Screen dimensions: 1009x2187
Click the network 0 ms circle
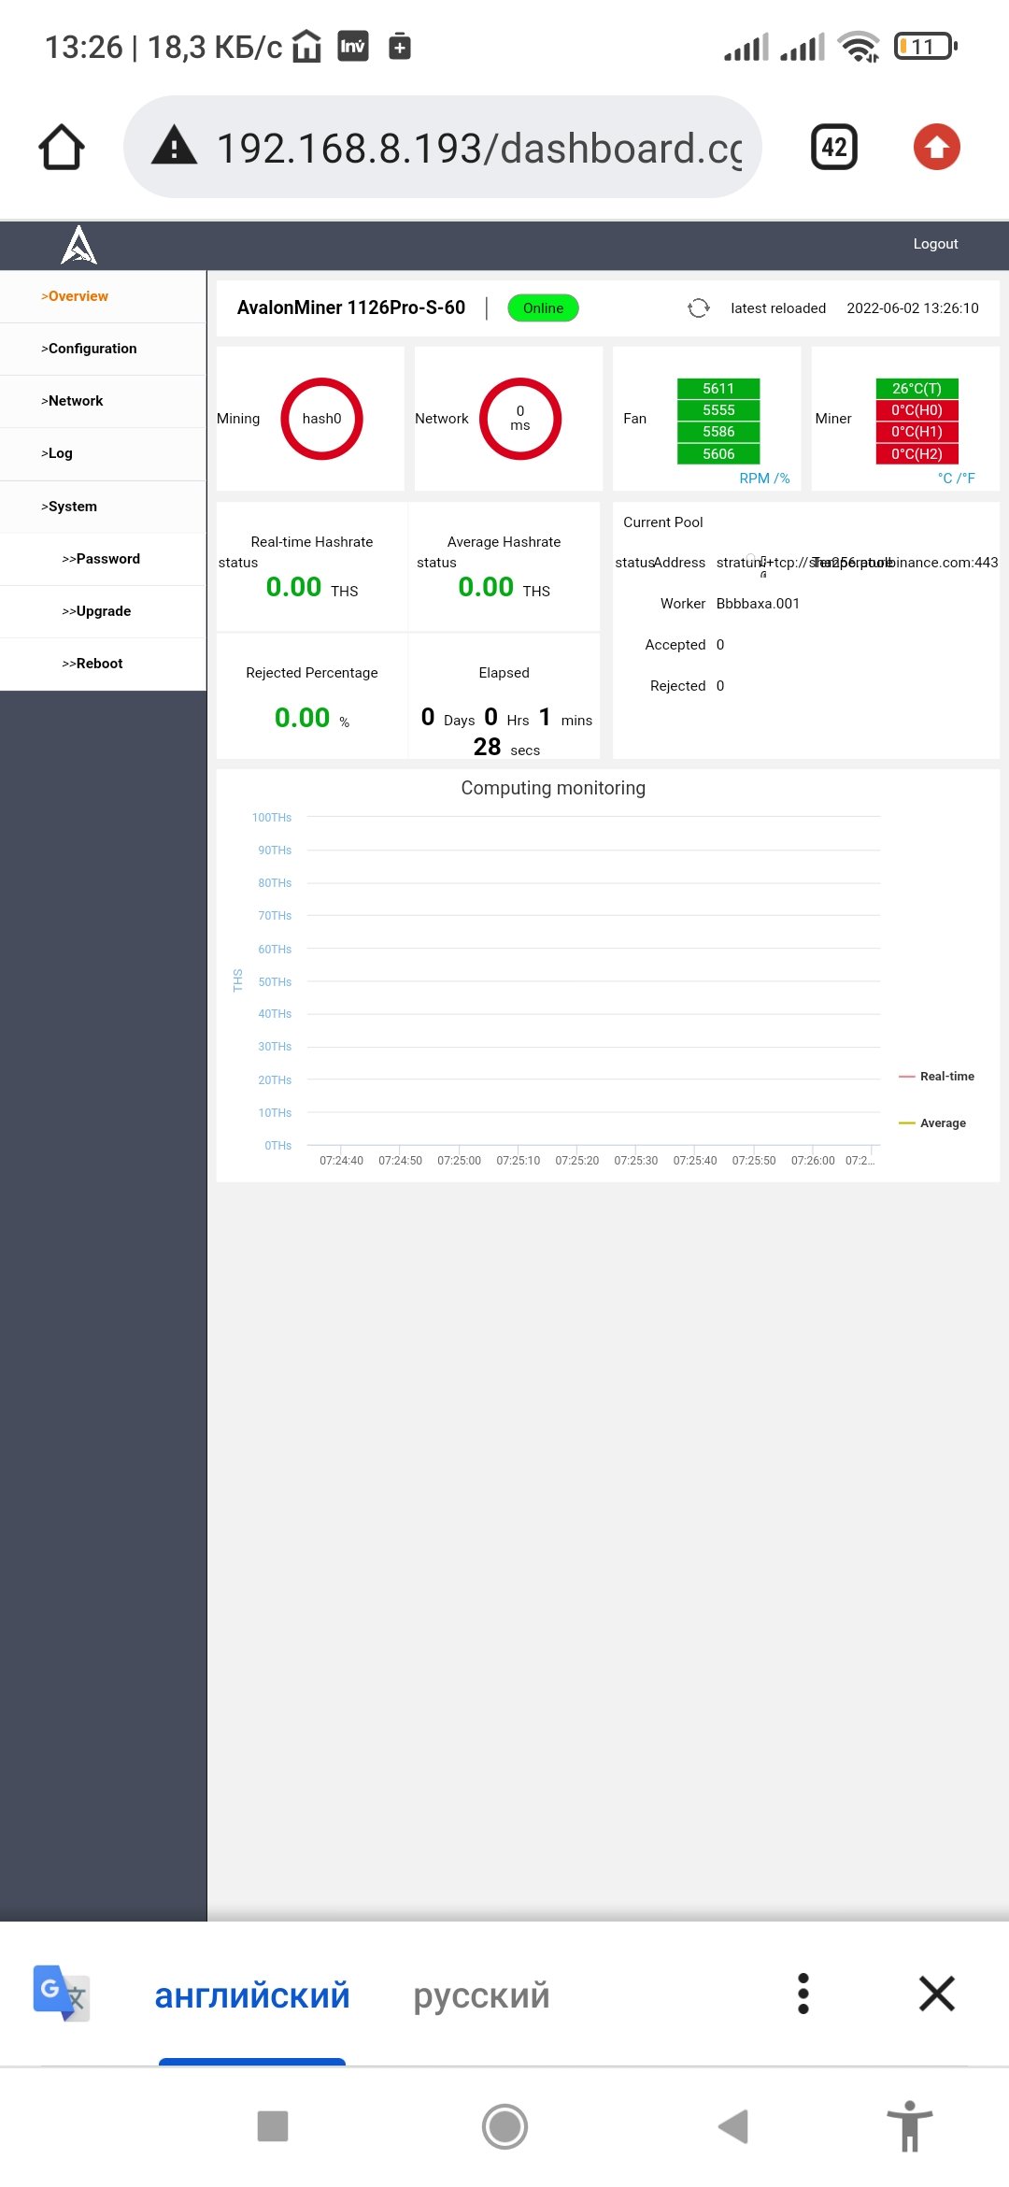pyautogui.click(x=520, y=419)
